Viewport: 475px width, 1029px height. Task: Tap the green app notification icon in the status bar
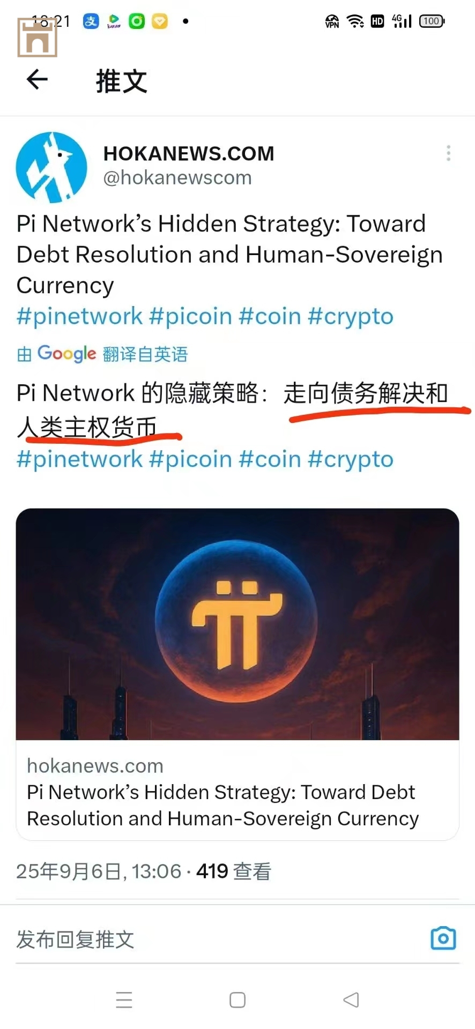[x=137, y=21]
